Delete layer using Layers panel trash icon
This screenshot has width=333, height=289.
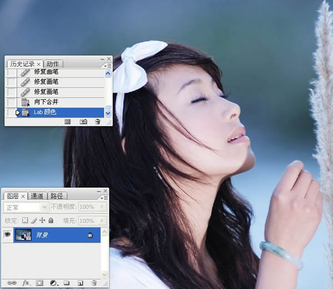pyautogui.click(x=94, y=283)
